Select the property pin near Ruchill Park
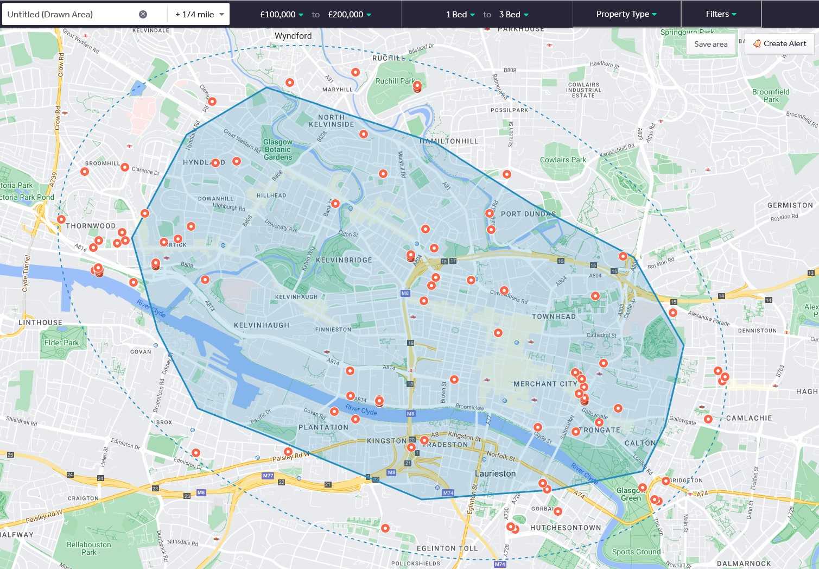 coord(417,86)
